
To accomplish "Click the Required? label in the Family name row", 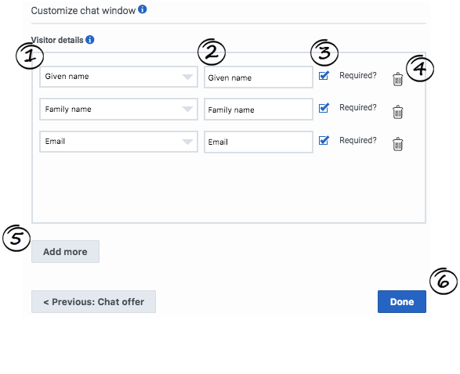I will click(x=358, y=107).
